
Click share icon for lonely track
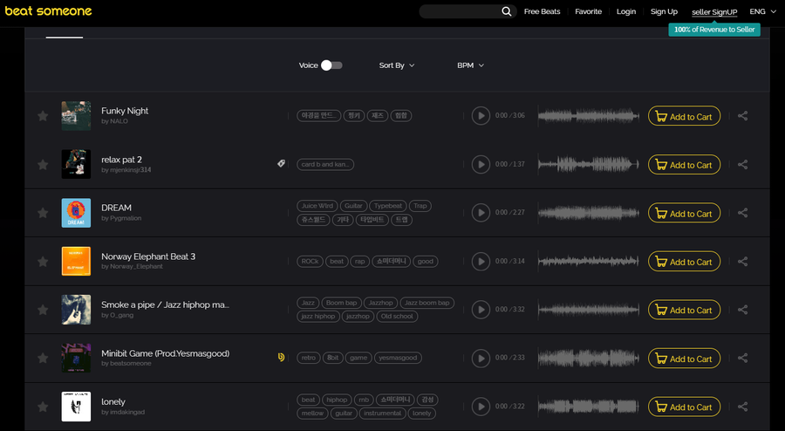(x=742, y=407)
